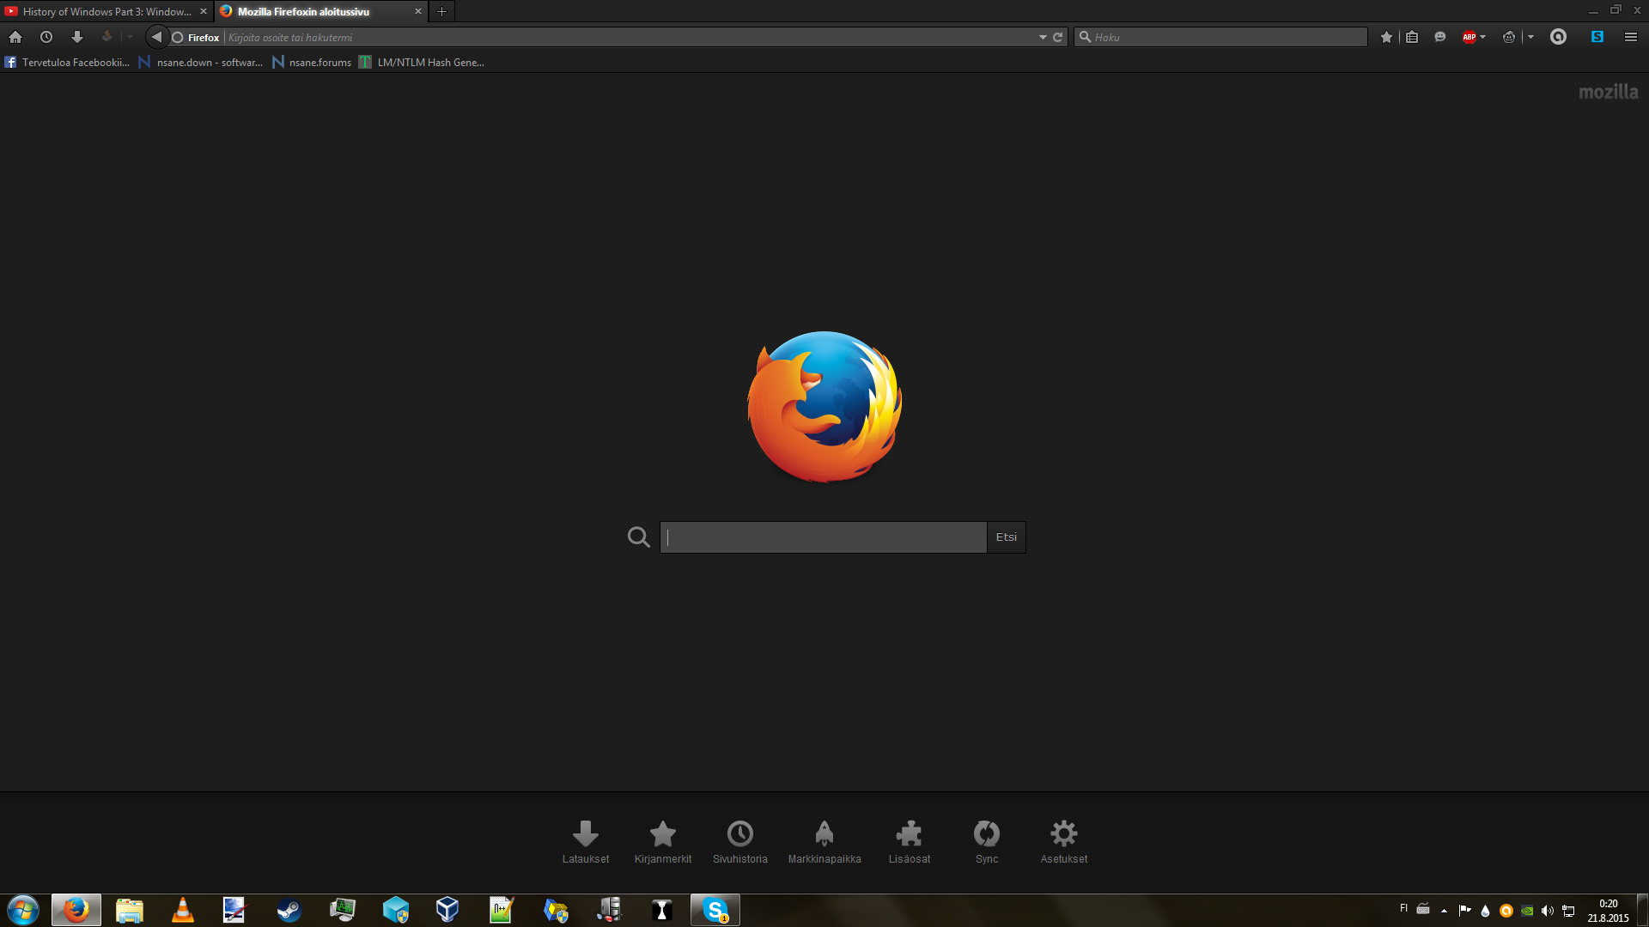The width and height of the screenshot is (1649, 927).
Task: Click the round white ring toolbar icon
Action: click(1558, 37)
